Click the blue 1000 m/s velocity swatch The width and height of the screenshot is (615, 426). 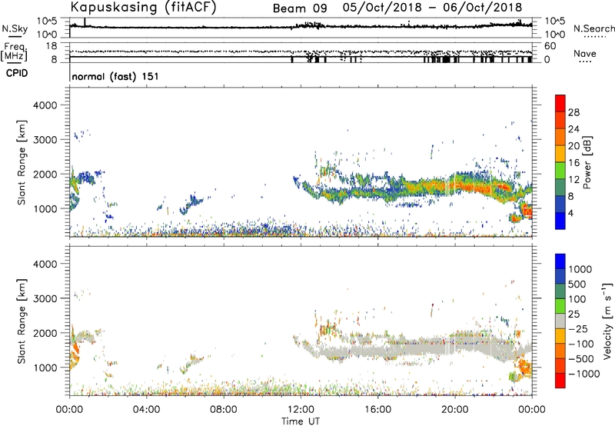coord(560,261)
